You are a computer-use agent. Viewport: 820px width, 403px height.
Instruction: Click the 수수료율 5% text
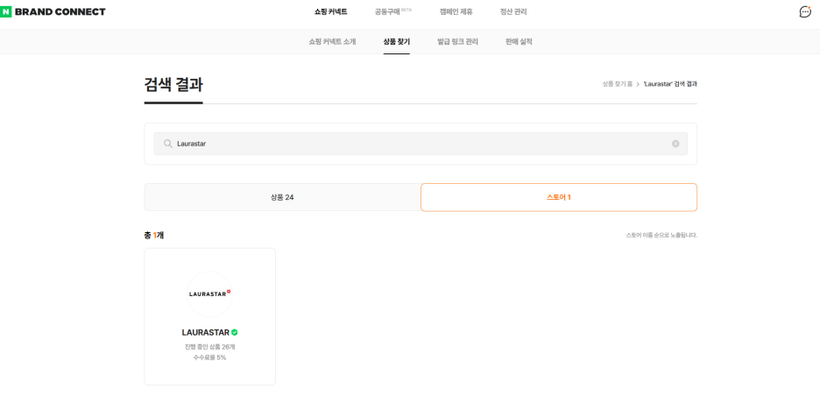pyautogui.click(x=209, y=357)
